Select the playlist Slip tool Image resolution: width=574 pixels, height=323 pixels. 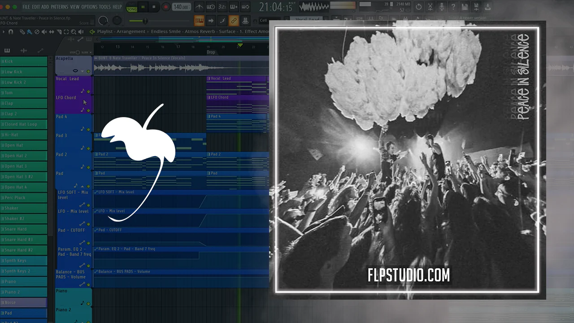pos(52,32)
